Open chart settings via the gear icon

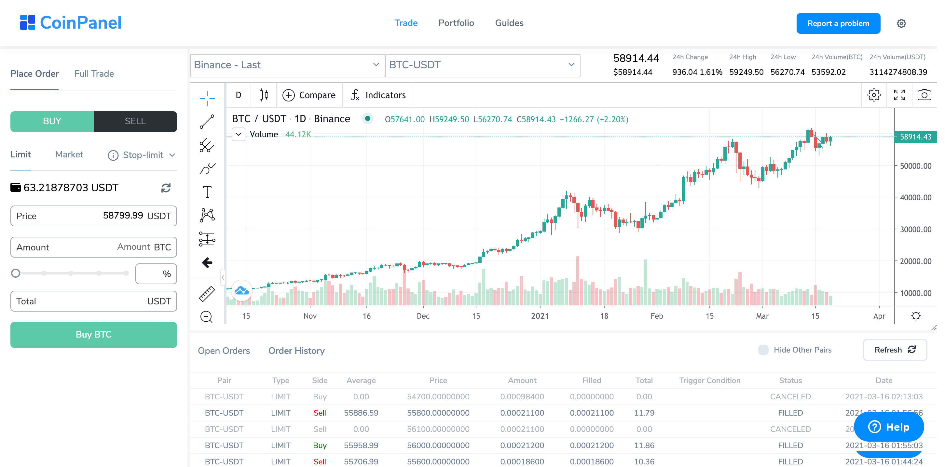[x=874, y=95]
